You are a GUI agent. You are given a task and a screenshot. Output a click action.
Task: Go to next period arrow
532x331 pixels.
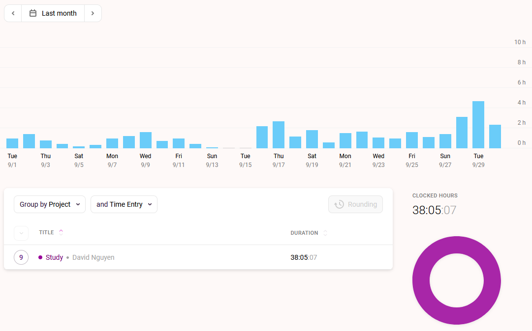(93, 13)
